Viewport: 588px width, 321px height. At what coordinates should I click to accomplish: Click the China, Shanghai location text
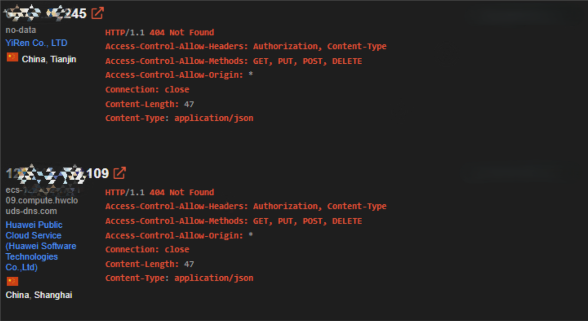(39, 295)
